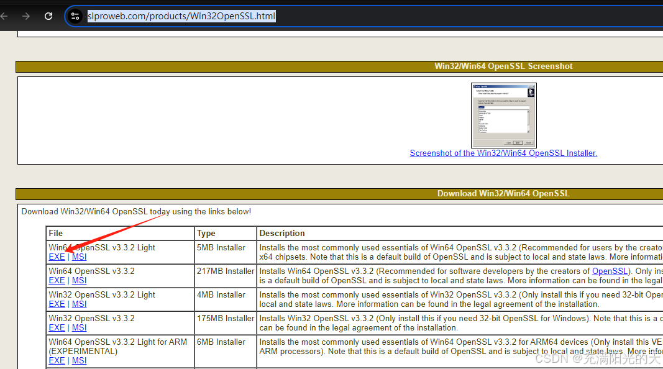The image size is (663, 369).
Task: Click the Download Win32/Win64 OpenSSL heading
Action: click(x=503, y=194)
